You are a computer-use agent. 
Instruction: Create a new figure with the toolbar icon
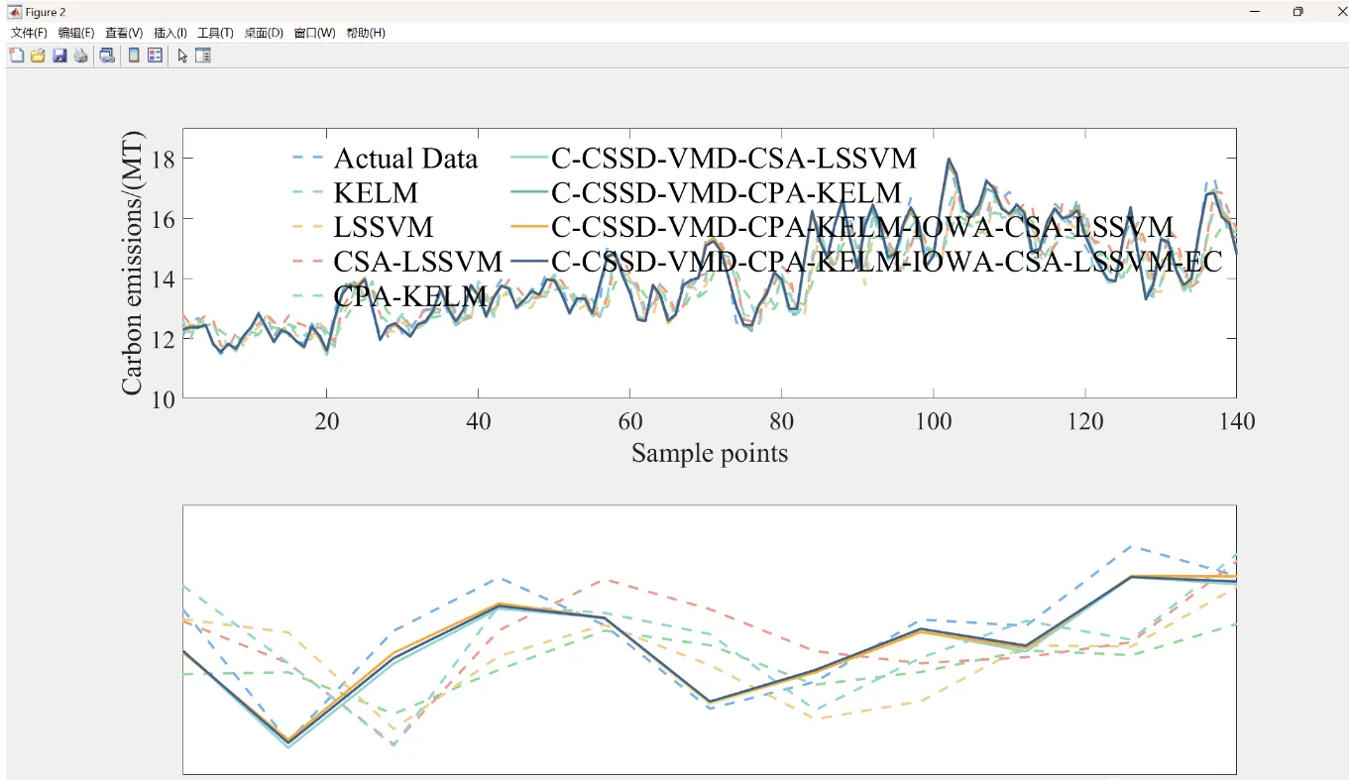[16, 56]
